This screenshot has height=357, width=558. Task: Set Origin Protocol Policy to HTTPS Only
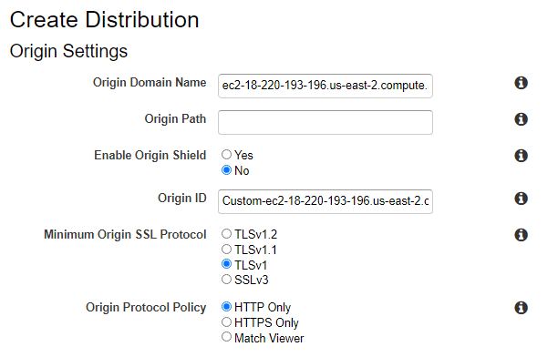[226, 322]
